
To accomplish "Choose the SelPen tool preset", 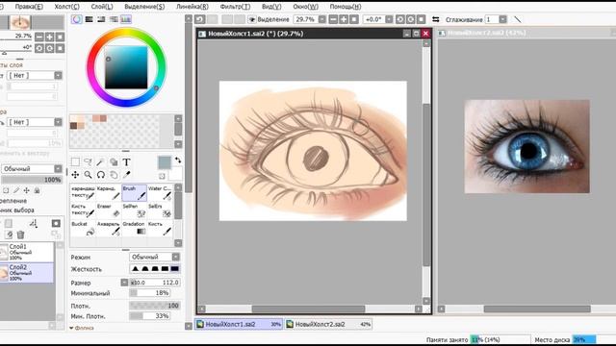I will pyautogui.click(x=135, y=210).
